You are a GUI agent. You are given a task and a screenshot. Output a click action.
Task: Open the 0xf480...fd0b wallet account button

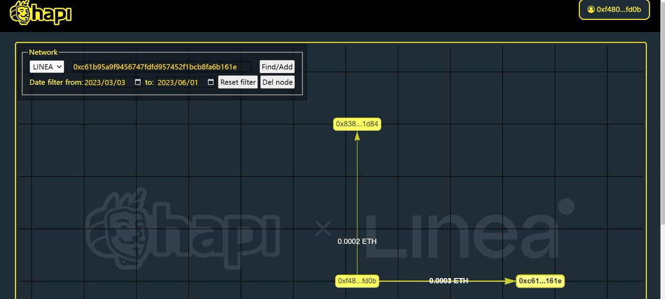[x=614, y=9]
